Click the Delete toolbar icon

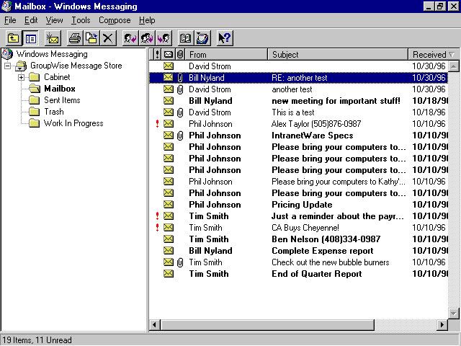(108, 38)
